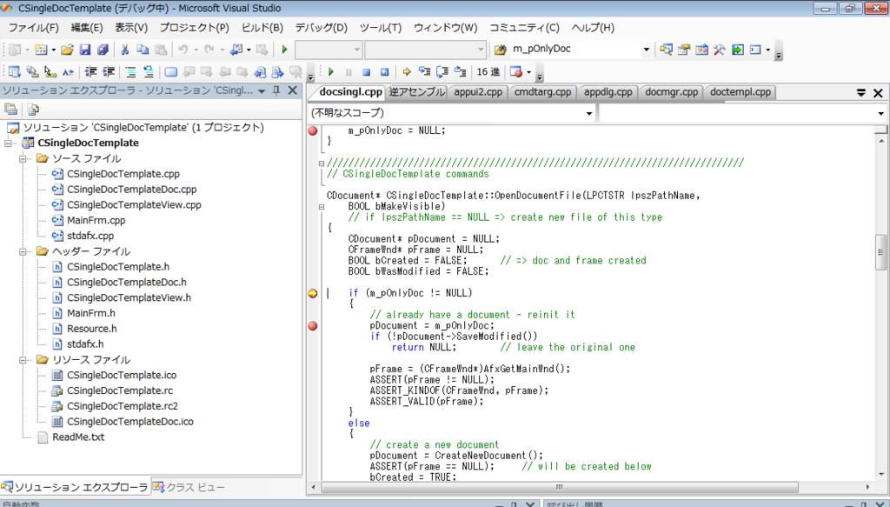Click the Step Into icon
Viewport: 890px width, 507px height.
424,72
